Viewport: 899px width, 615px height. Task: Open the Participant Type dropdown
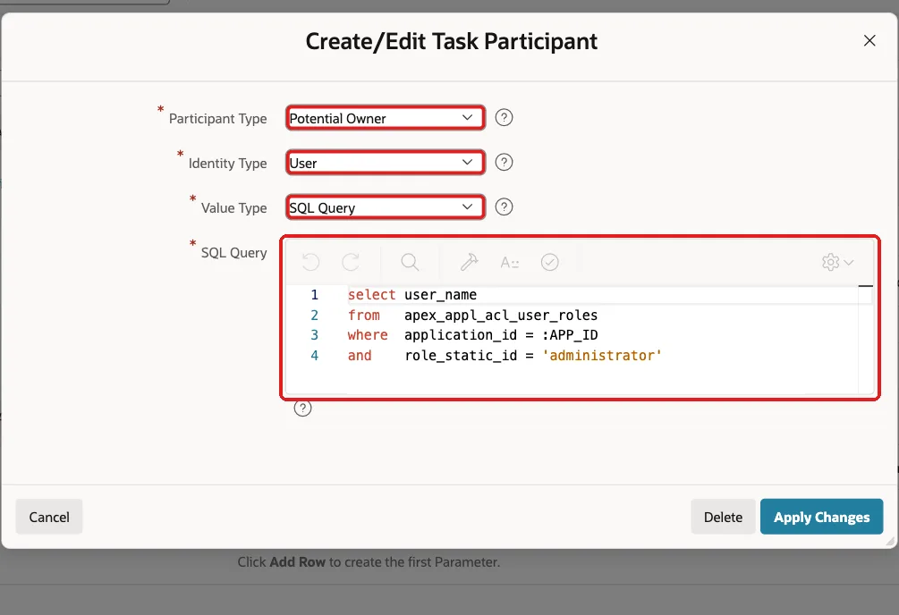pyautogui.click(x=386, y=118)
